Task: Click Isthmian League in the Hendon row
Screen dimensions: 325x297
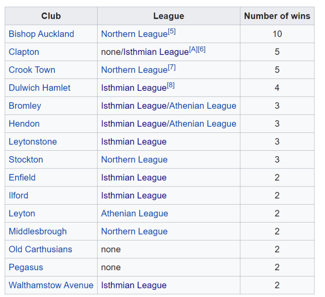Action: 134,124
